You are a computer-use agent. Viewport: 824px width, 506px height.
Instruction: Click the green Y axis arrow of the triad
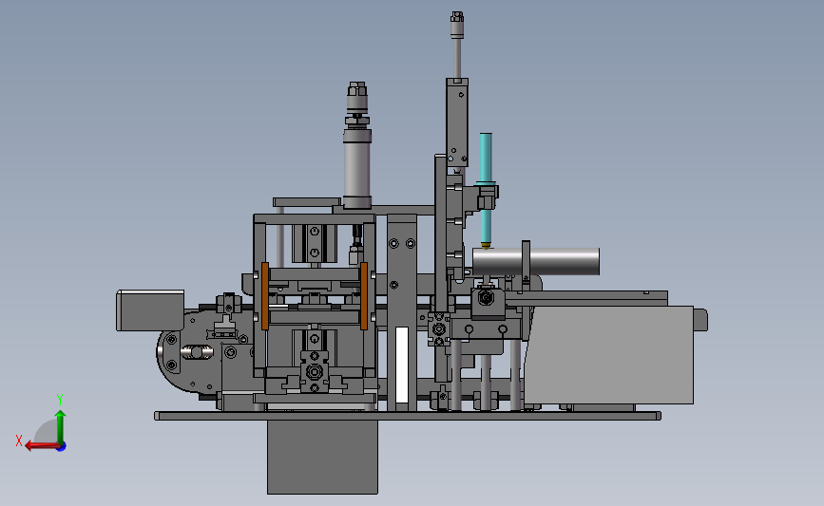(x=61, y=426)
